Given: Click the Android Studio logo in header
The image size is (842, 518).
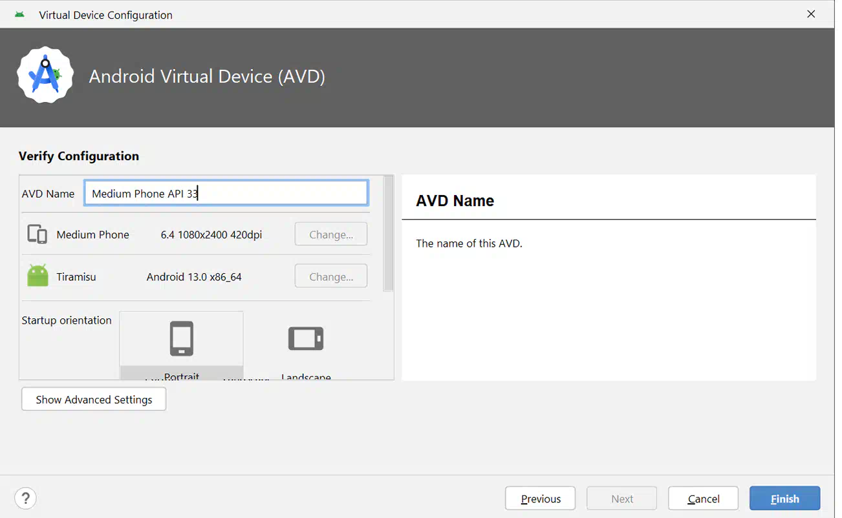Looking at the screenshot, I should (45, 76).
